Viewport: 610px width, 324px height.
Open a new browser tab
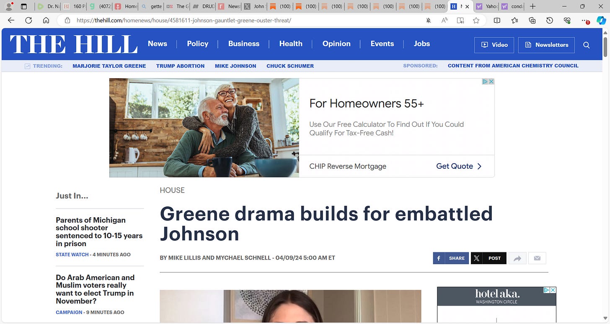[532, 6]
